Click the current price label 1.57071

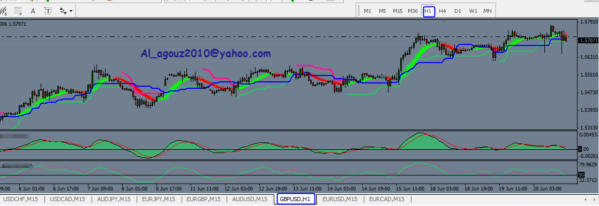pyautogui.click(x=589, y=40)
